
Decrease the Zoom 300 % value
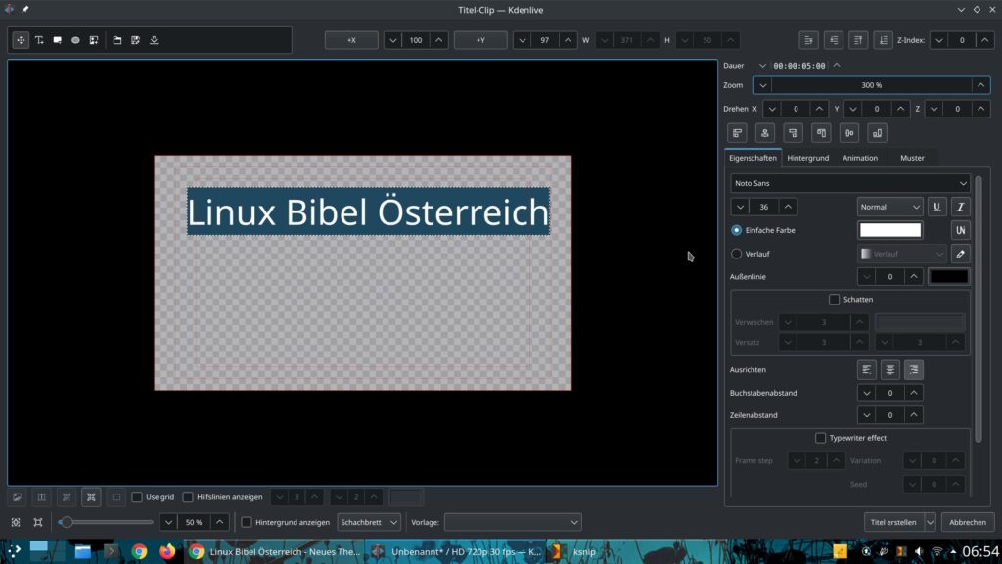[x=762, y=85]
